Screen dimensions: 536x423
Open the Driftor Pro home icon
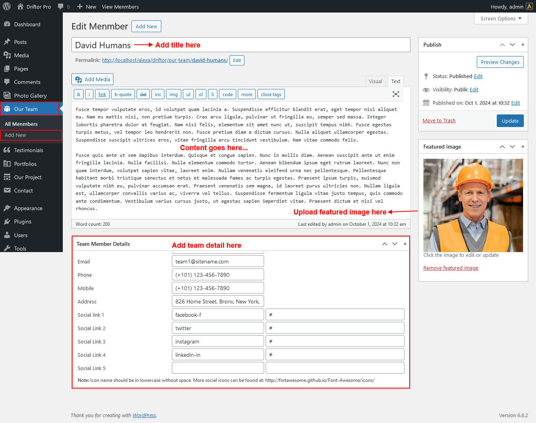[x=20, y=6]
